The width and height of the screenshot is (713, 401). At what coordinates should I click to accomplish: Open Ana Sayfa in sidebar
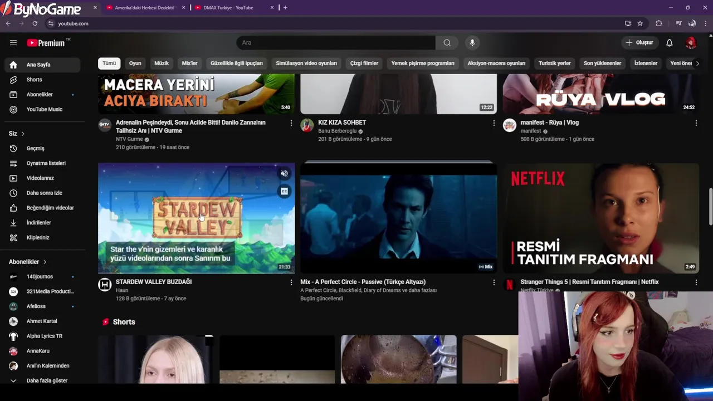pos(42,65)
